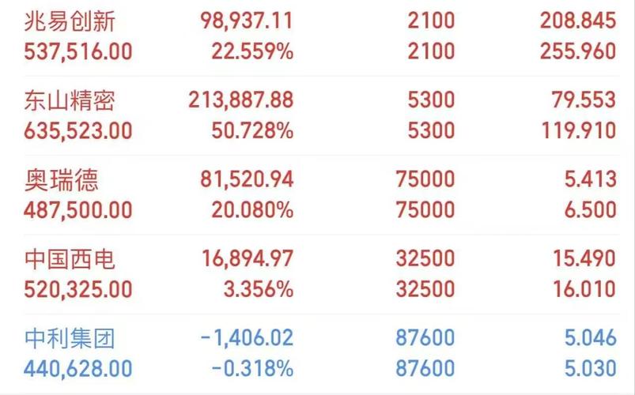The width and height of the screenshot is (635, 395).
Task: Select 中国西电 market value 520,325.00
Action: 78,289
